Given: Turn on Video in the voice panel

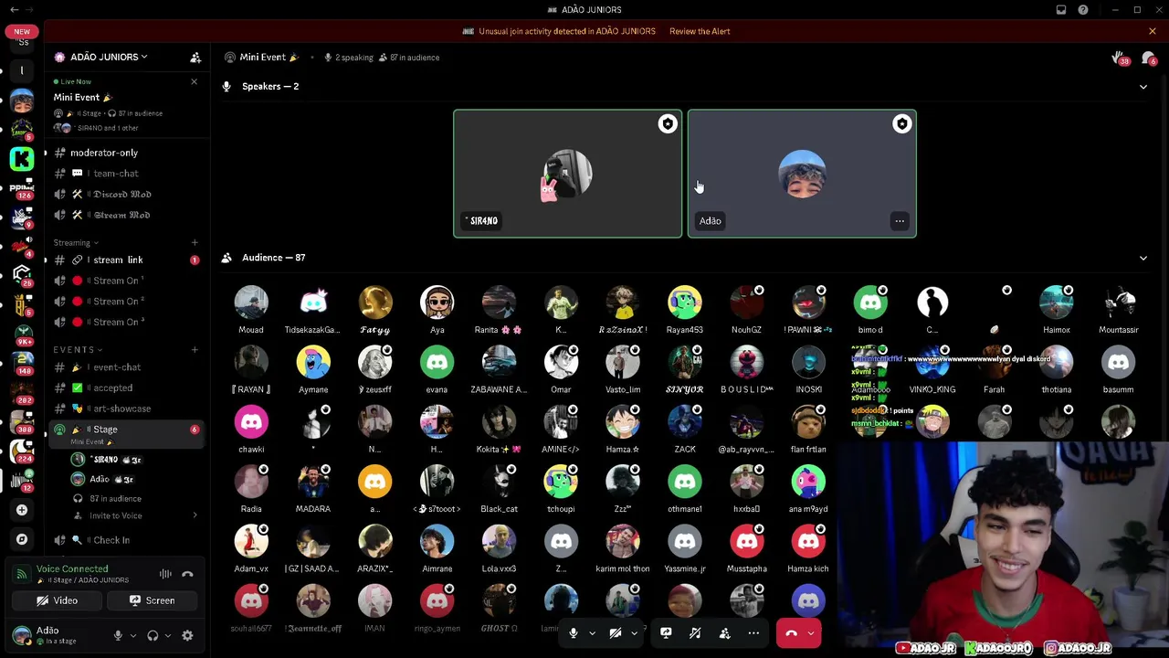Looking at the screenshot, I should (57, 600).
